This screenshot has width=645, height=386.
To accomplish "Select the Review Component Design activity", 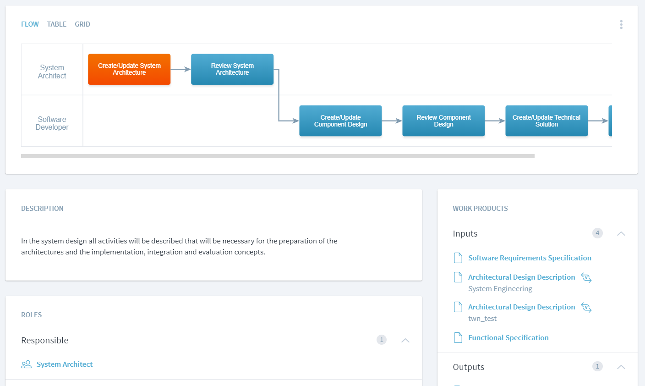I will 443,121.
